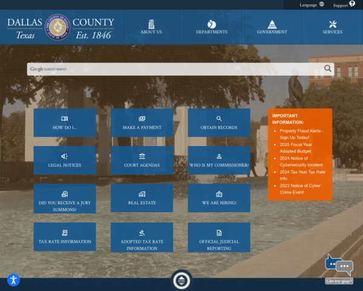Click the building icon in Real Estate tile
363x291 pixels.
click(x=142, y=194)
